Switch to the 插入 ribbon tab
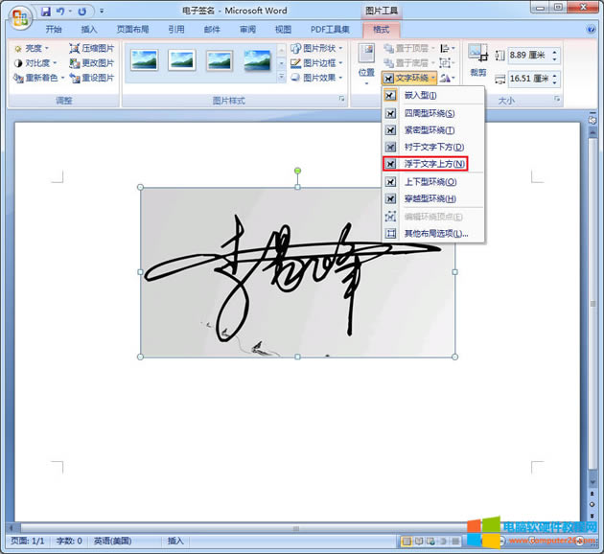This screenshot has width=604, height=554. coord(89,30)
